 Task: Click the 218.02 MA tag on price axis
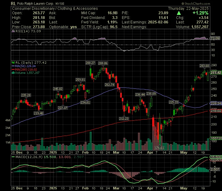pos(216,111)
